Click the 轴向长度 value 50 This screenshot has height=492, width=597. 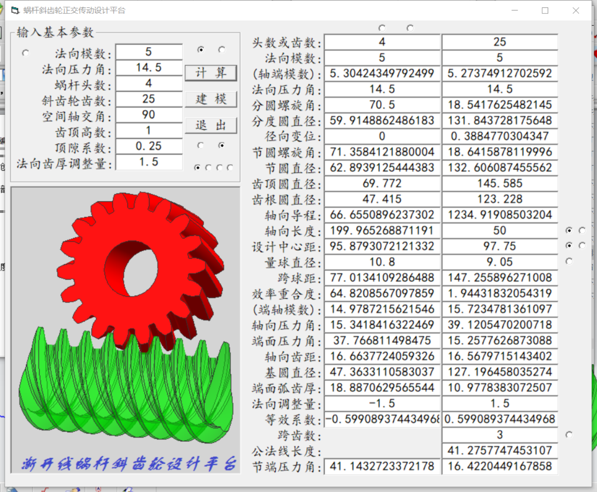click(x=500, y=231)
